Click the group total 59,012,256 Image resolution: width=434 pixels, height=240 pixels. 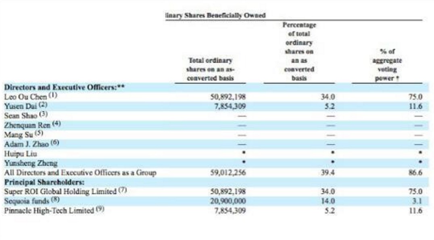click(228, 173)
